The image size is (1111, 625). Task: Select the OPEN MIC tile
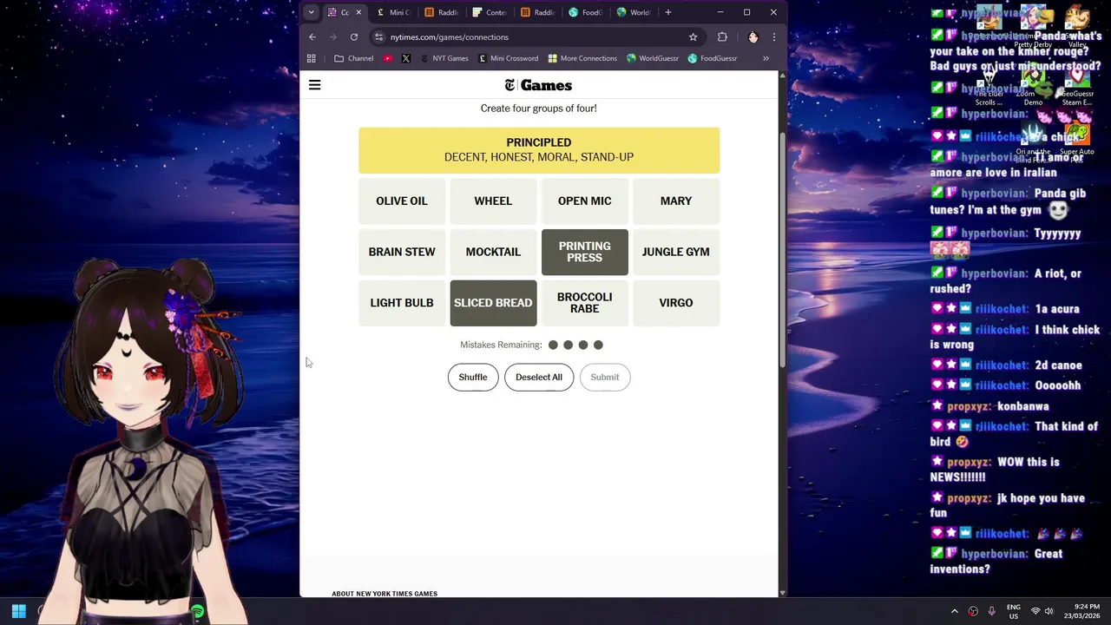[x=584, y=201]
